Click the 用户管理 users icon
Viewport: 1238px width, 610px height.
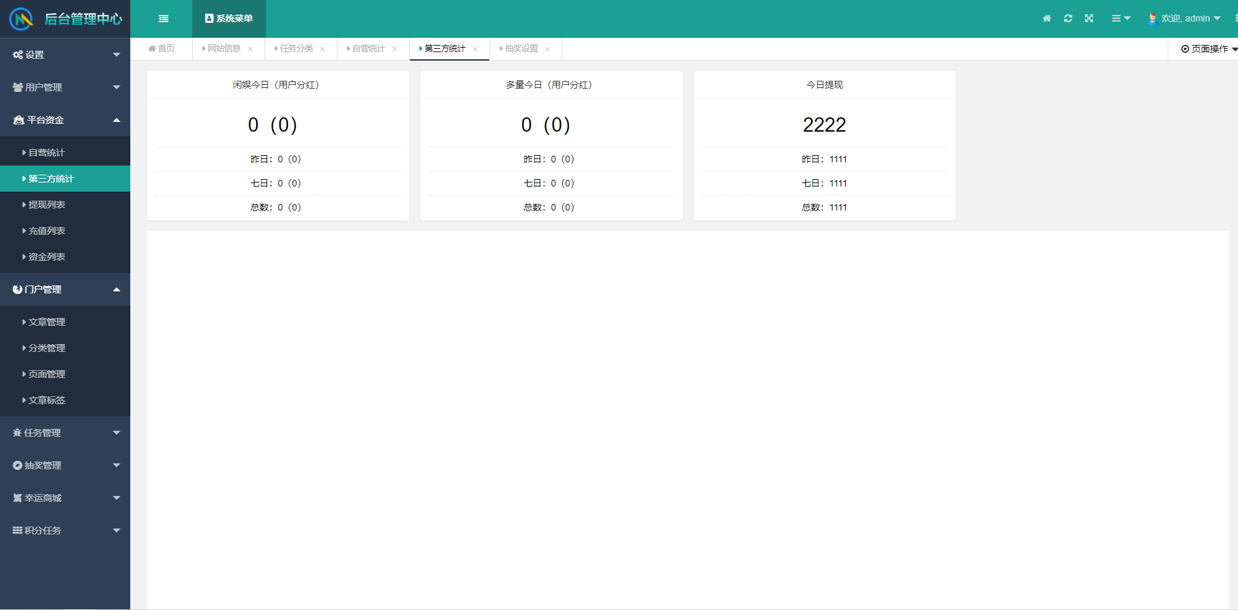[16, 87]
